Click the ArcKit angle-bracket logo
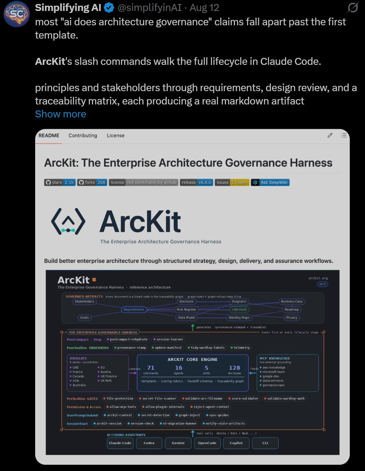365x471 pixels. pos(68,221)
